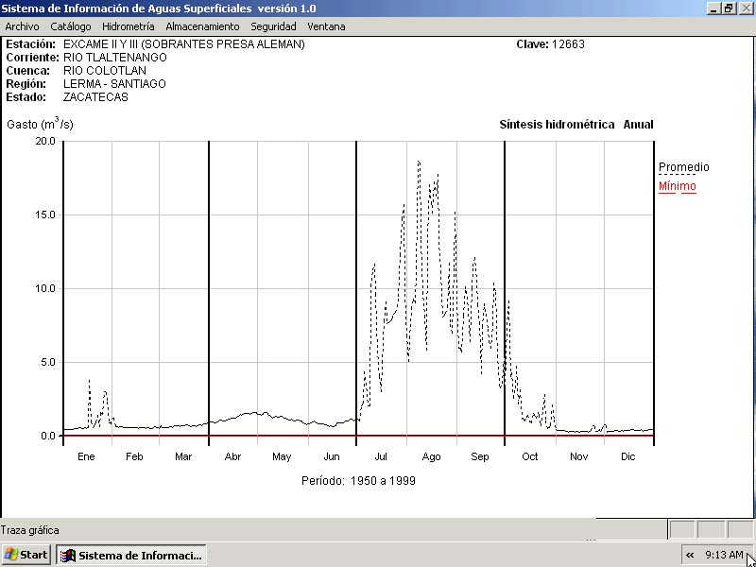
Task: Click the red Mínimo legend entry
Action: point(677,186)
